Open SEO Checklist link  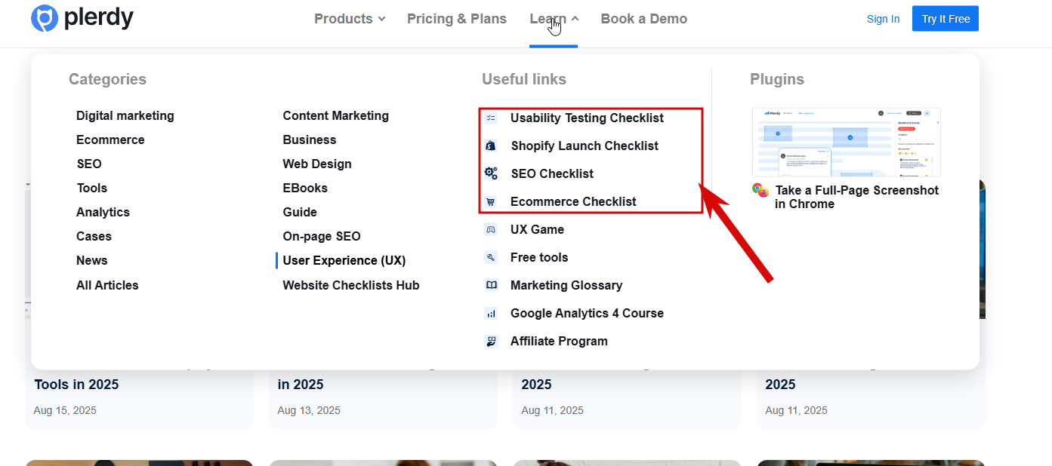point(552,173)
